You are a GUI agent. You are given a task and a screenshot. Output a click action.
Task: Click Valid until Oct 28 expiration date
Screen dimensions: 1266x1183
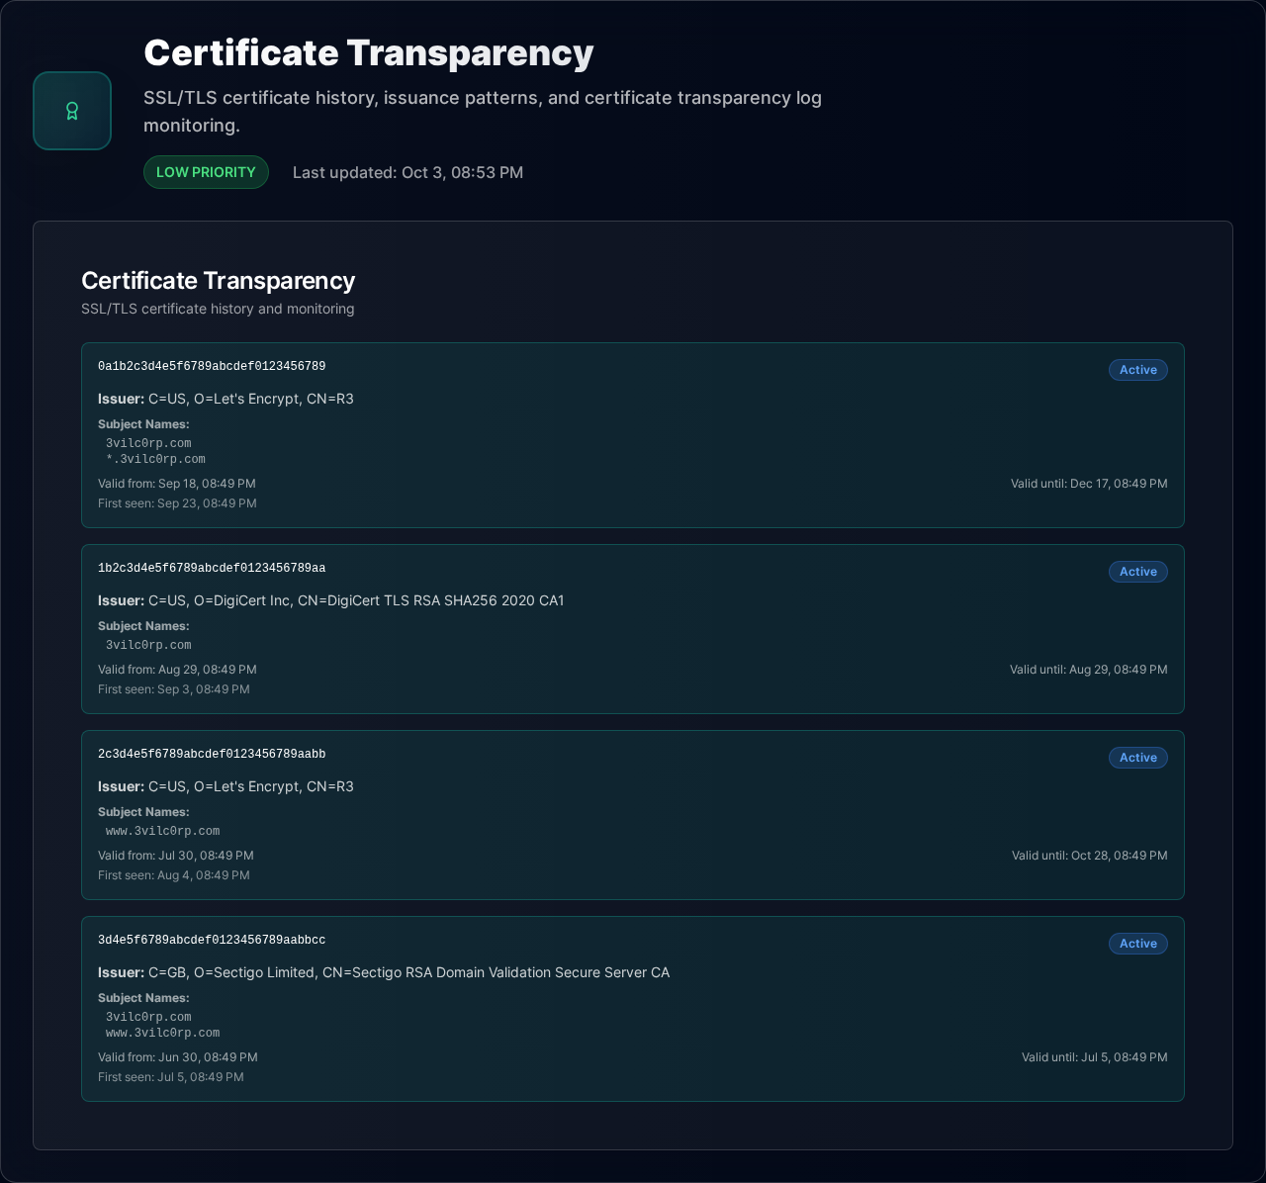coord(1089,856)
